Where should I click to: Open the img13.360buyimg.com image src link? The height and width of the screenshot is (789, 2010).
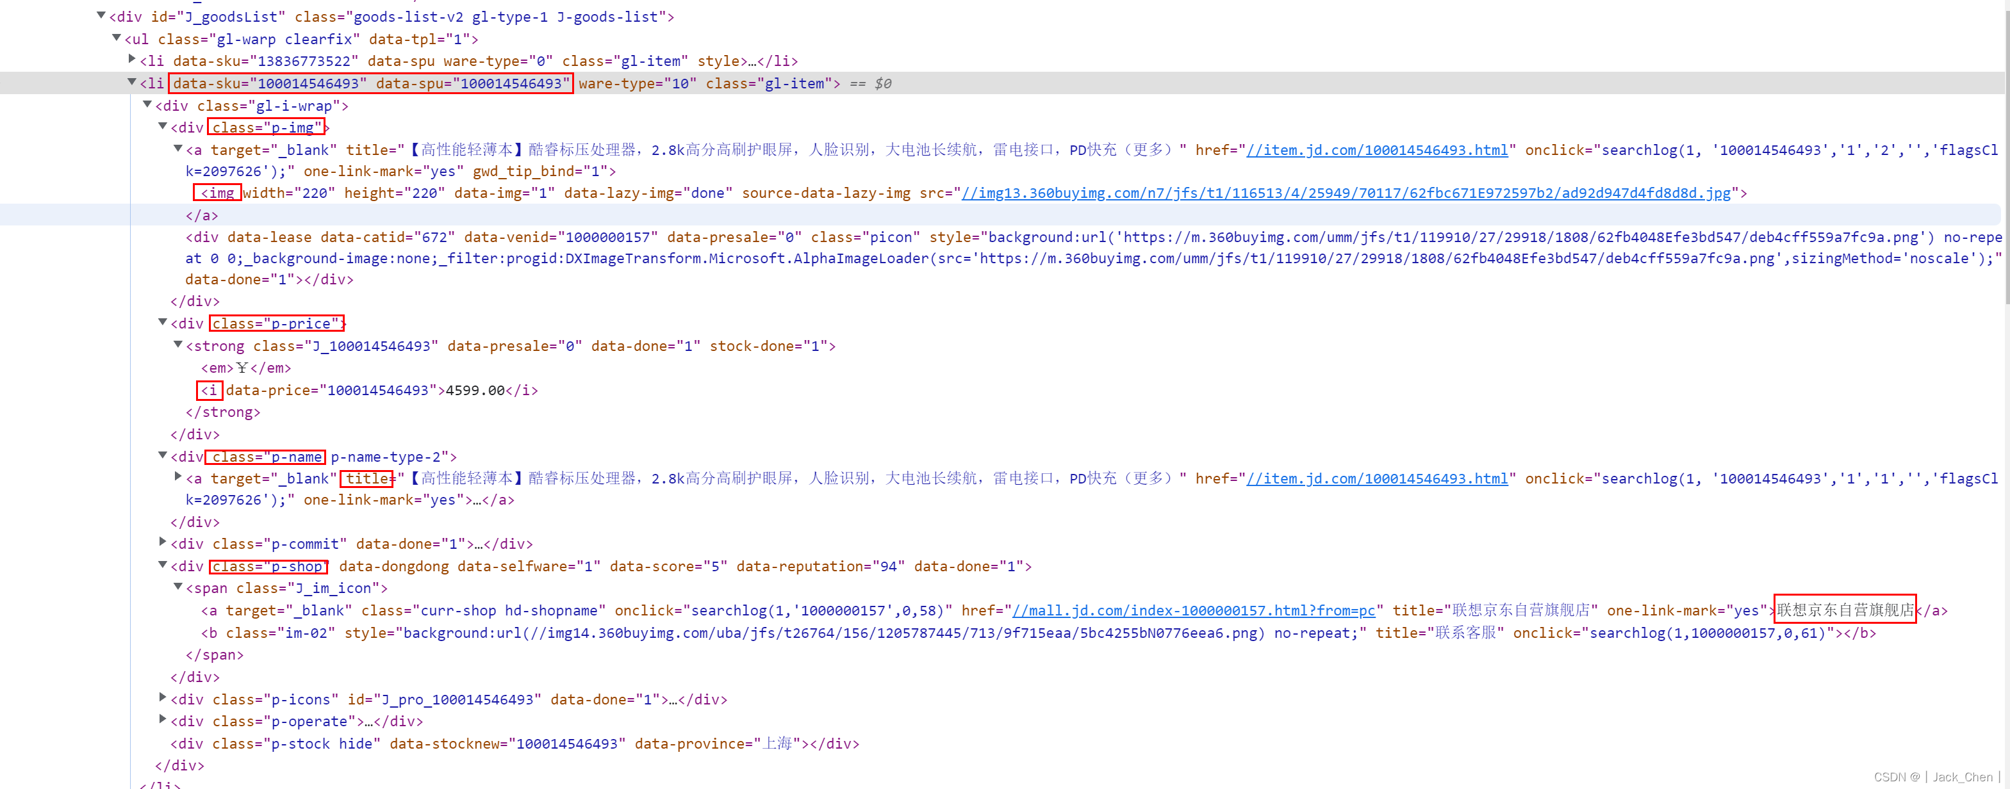1346,193
